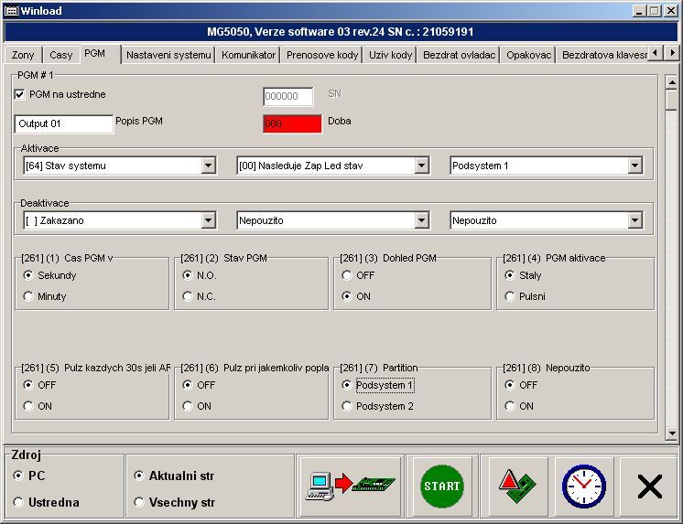Expand the Stav systemu activation dropdown
The width and height of the screenshot is (683, 524).
(208, 166)
